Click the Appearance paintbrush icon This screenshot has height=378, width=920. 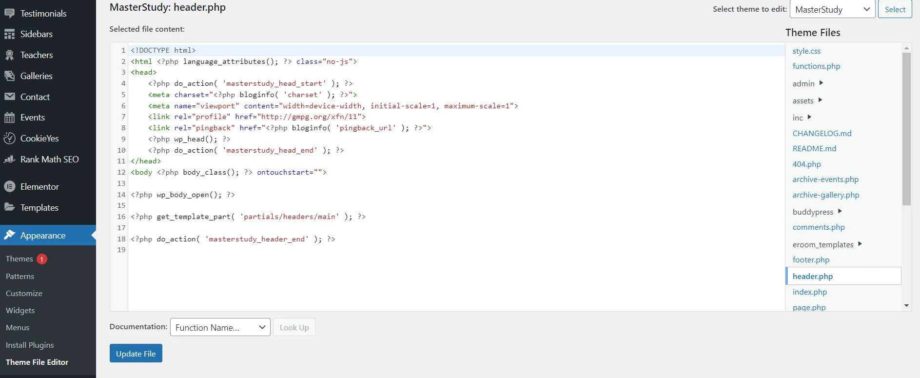point(10,235)
